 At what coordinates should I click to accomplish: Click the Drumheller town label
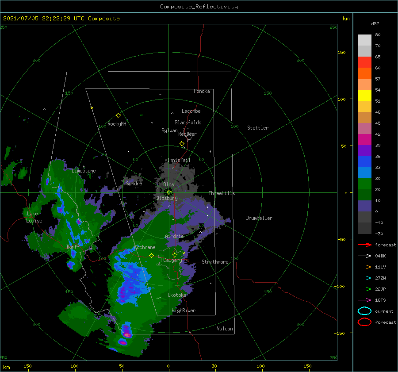click(x=259, y=218)
